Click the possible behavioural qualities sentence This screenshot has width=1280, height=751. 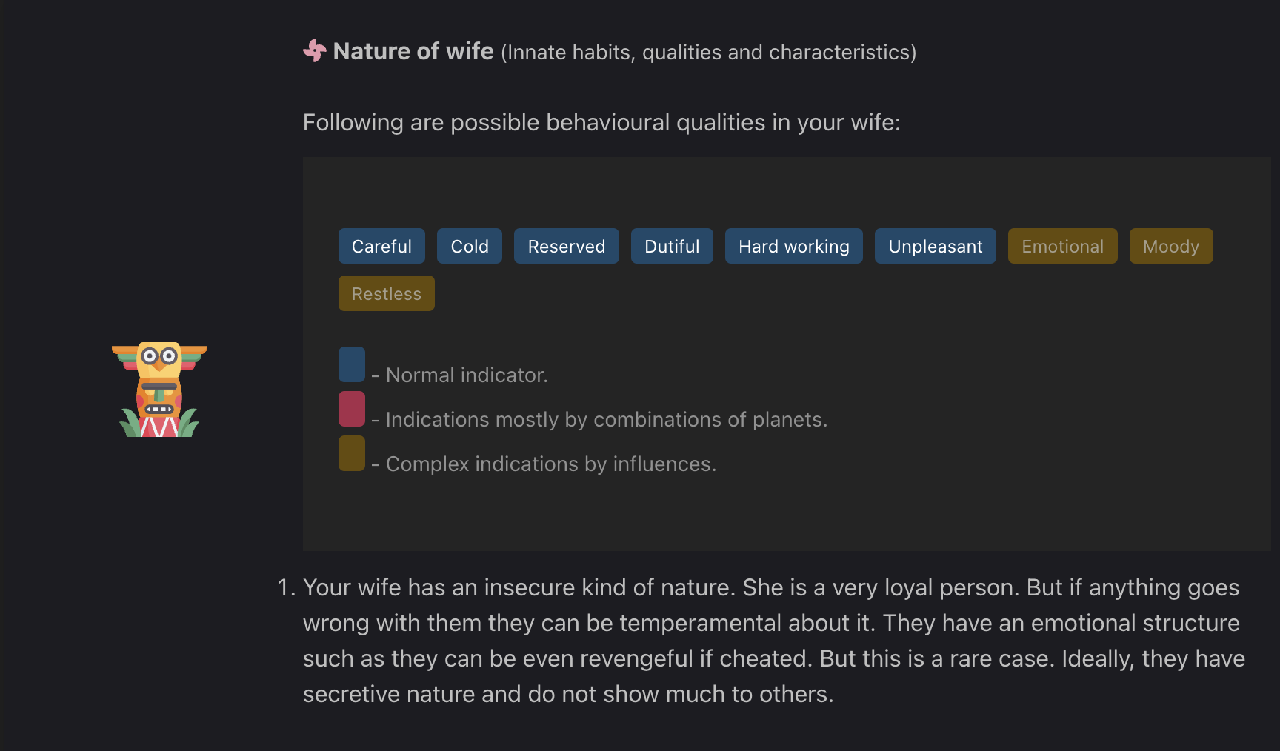point(601,122)
